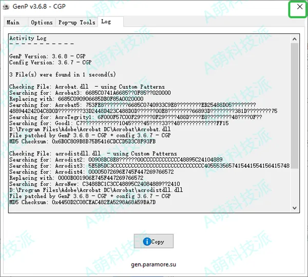Click 'Searching for: Acrodist3' line
The height and width of the screenshot is (277, 308).
click(149, 166)
